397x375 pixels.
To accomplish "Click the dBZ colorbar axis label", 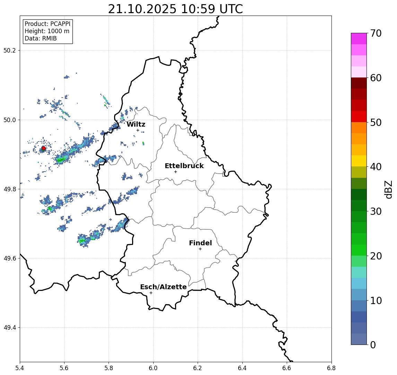I will click(x=388, y=190).
